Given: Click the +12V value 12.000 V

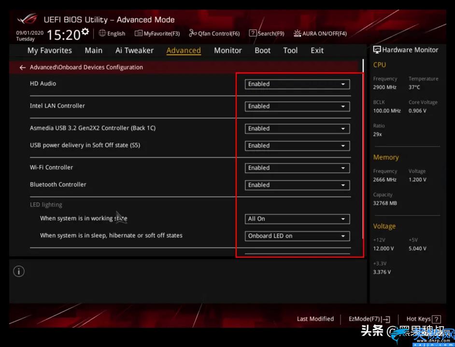Looking at the screenshot, I should tap(384, 249).
